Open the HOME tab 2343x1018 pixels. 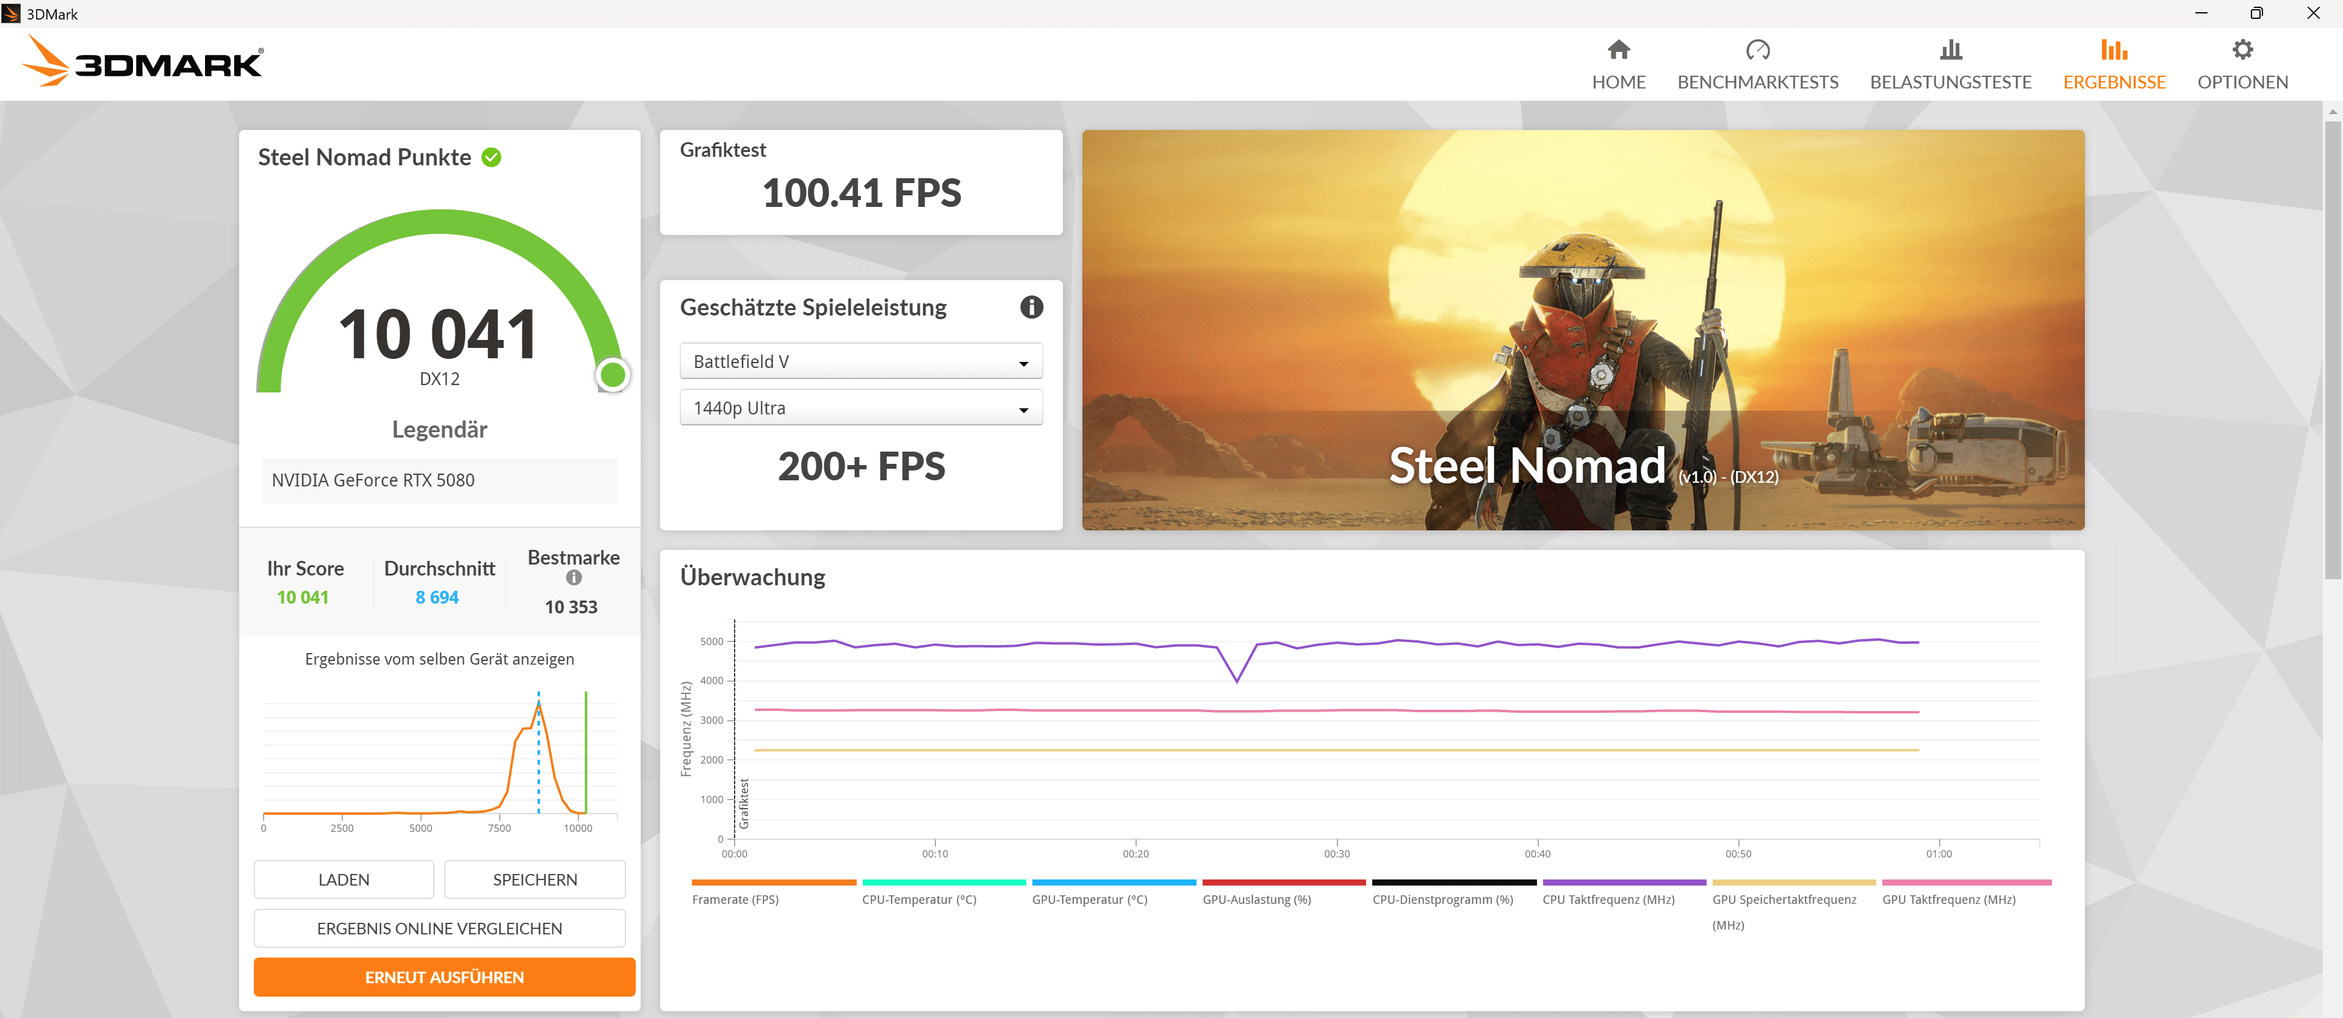pos(1618,65)
